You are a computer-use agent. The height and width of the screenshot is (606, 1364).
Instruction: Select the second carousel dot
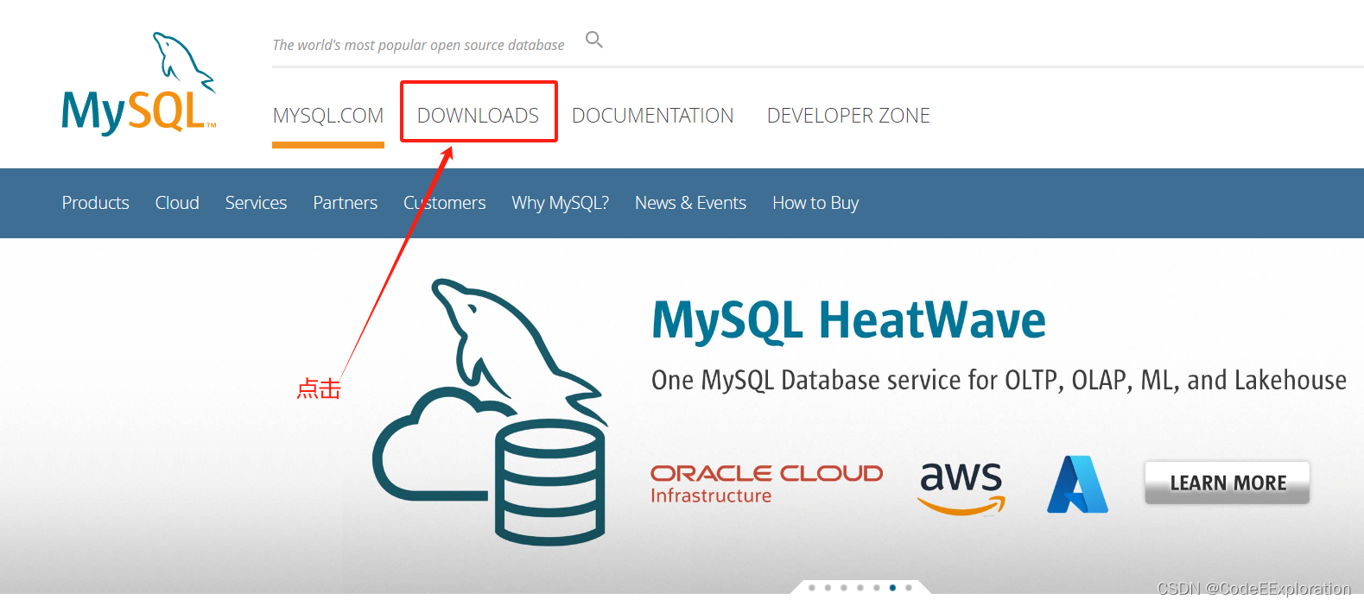[828, 588]
